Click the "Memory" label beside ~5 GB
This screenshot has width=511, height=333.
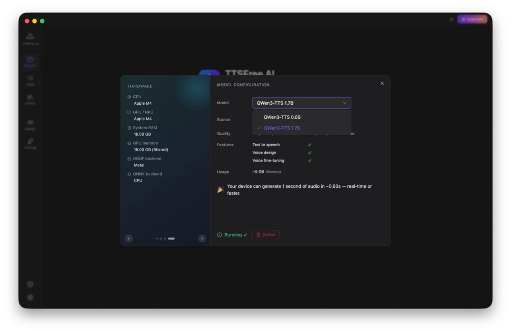pyautogui.click(x=273, y=172)
